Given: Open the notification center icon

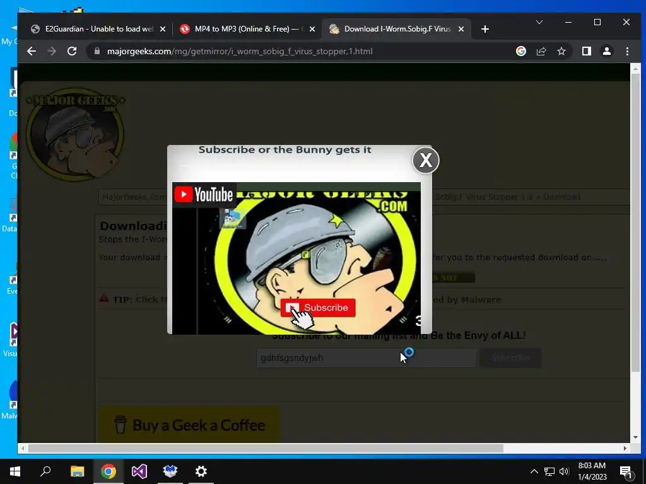Looking at the screenshot, I should pos(626,471).
